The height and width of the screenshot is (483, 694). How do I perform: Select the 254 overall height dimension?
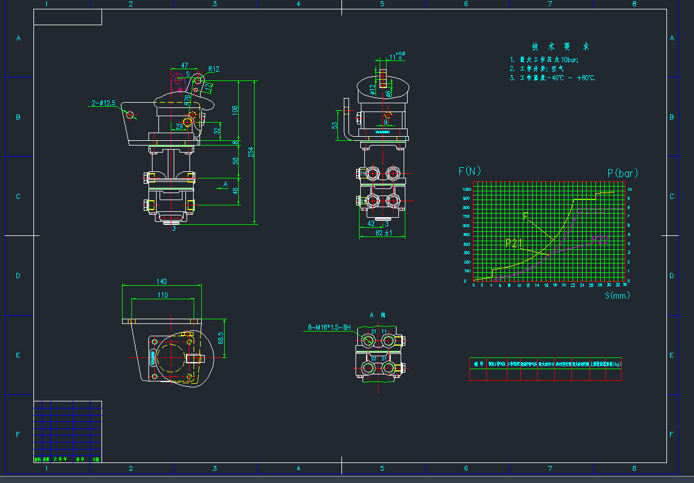coord(251,152)
